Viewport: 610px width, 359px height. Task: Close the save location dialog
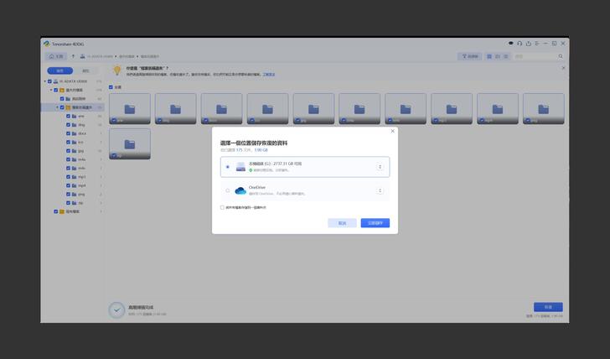tap(392, 131)
